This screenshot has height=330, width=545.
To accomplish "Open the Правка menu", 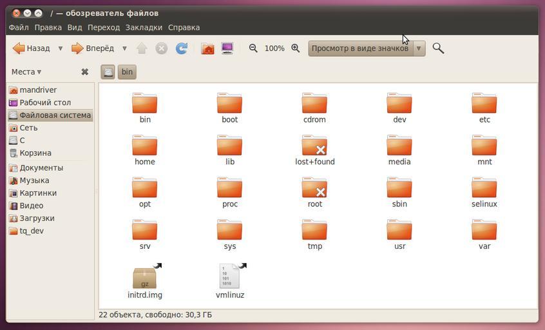I will click(48, 28).
